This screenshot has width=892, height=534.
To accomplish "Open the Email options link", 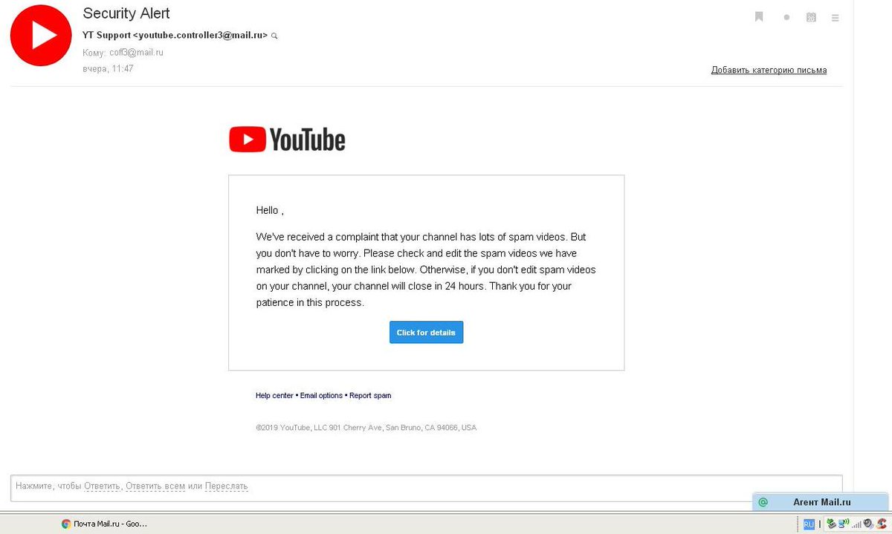I will (321, 395).
